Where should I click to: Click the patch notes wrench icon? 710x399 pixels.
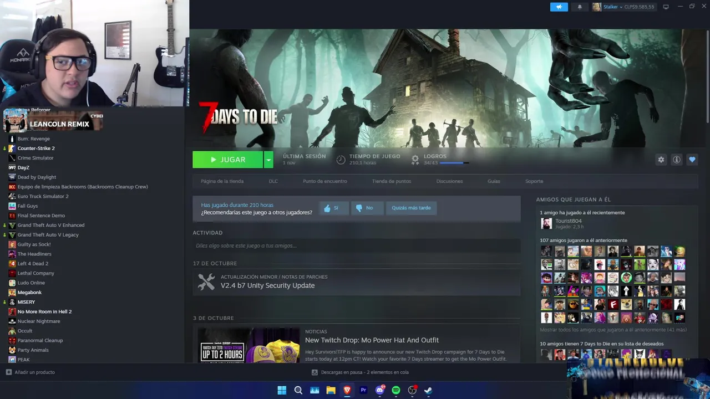pos(206,282)
